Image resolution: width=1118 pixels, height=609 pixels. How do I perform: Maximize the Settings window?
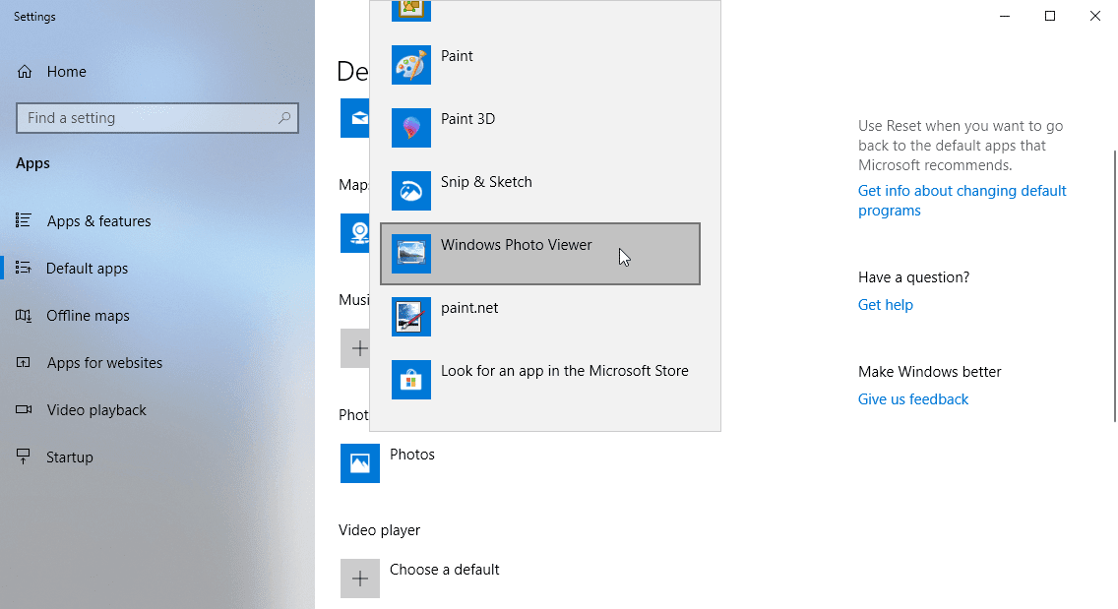pyautogui.click(x=1049, y=16)
